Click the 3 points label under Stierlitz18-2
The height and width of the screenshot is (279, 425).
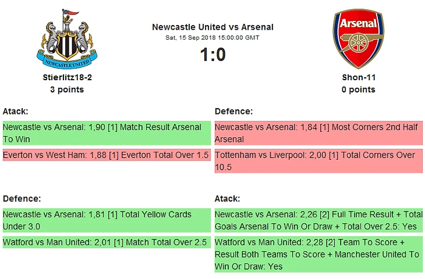67,90
